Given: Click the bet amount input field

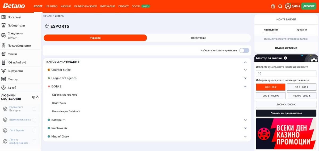Looking at the screenshot, I should click(286, 73).
